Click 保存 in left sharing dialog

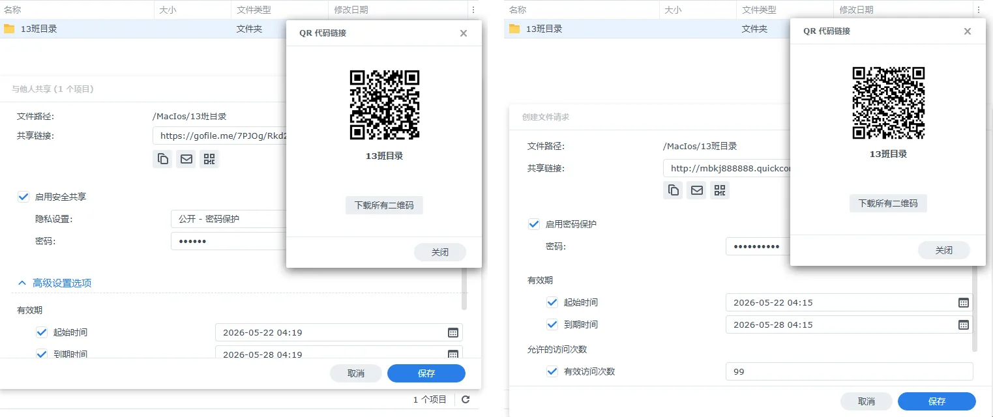point(426,373)
